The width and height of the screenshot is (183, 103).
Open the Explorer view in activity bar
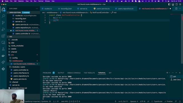pos(3,9)
